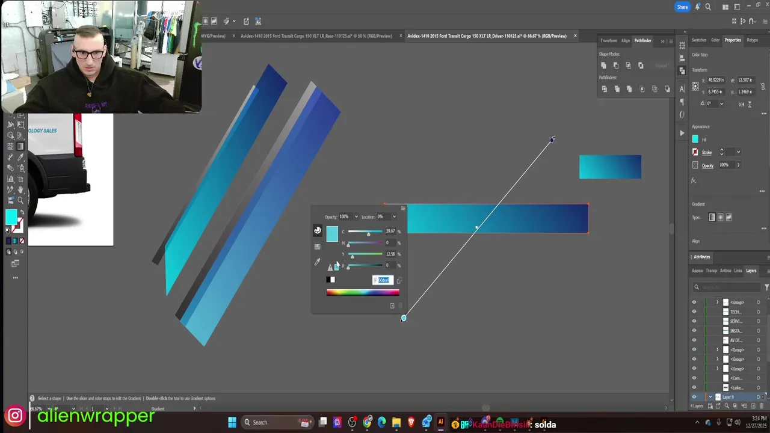This screenshot has width=770, height=433.
Task: Click the Share button
Action: point(682,7)
